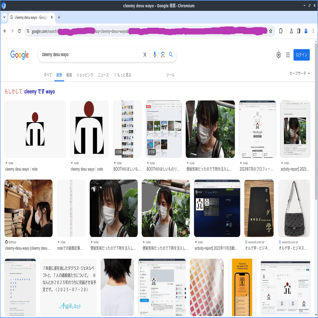Open the Steam profile screenshot thumbnail
Viewport: 318px width, 318px height.
217,208
